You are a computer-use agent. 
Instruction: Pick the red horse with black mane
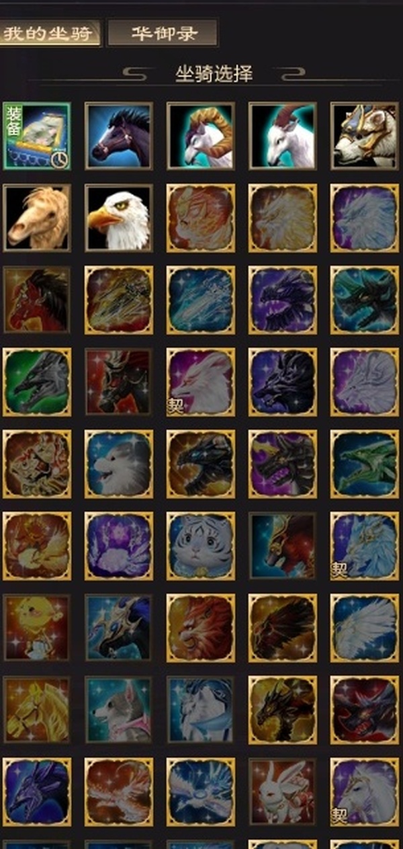point(36,300)
